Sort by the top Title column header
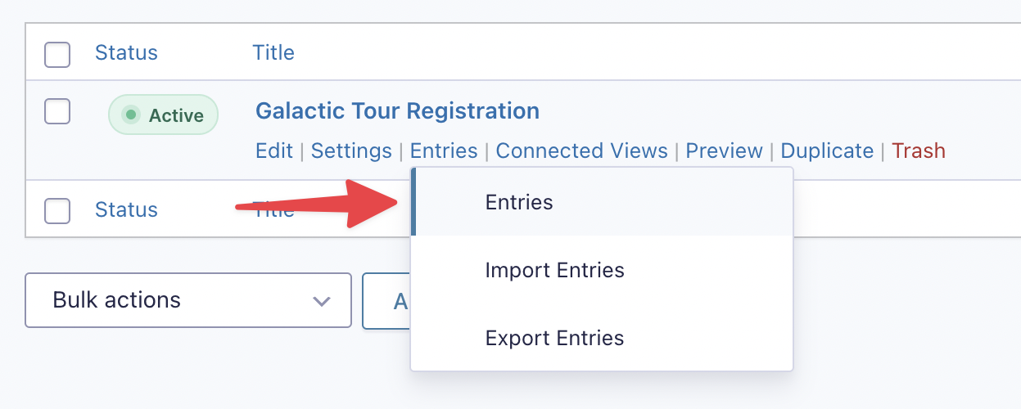1021x409 pixels. coord(273,53)
